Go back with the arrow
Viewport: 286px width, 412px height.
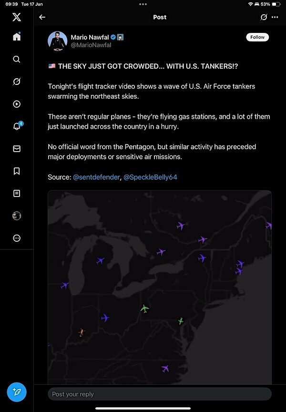click(42, 17)
